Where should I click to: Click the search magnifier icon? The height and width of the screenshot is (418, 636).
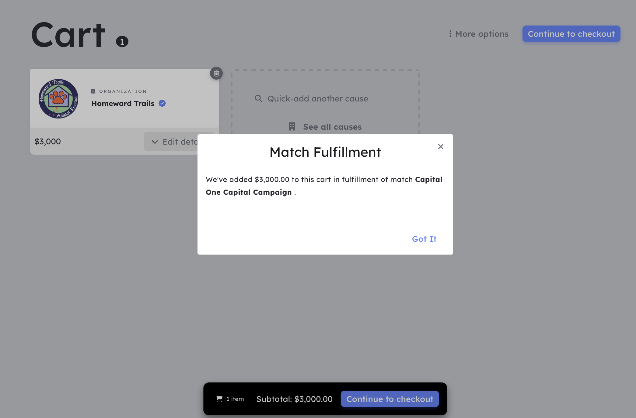(x=258, y=98)
